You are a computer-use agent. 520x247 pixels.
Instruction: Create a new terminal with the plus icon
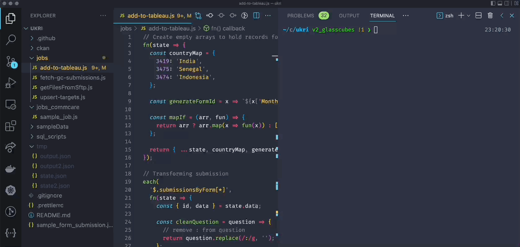pos(461,16)
